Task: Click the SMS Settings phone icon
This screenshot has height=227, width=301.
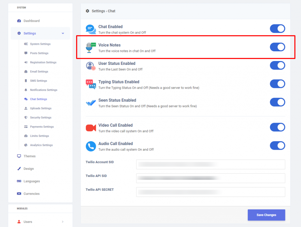Action: pos(26,81)
